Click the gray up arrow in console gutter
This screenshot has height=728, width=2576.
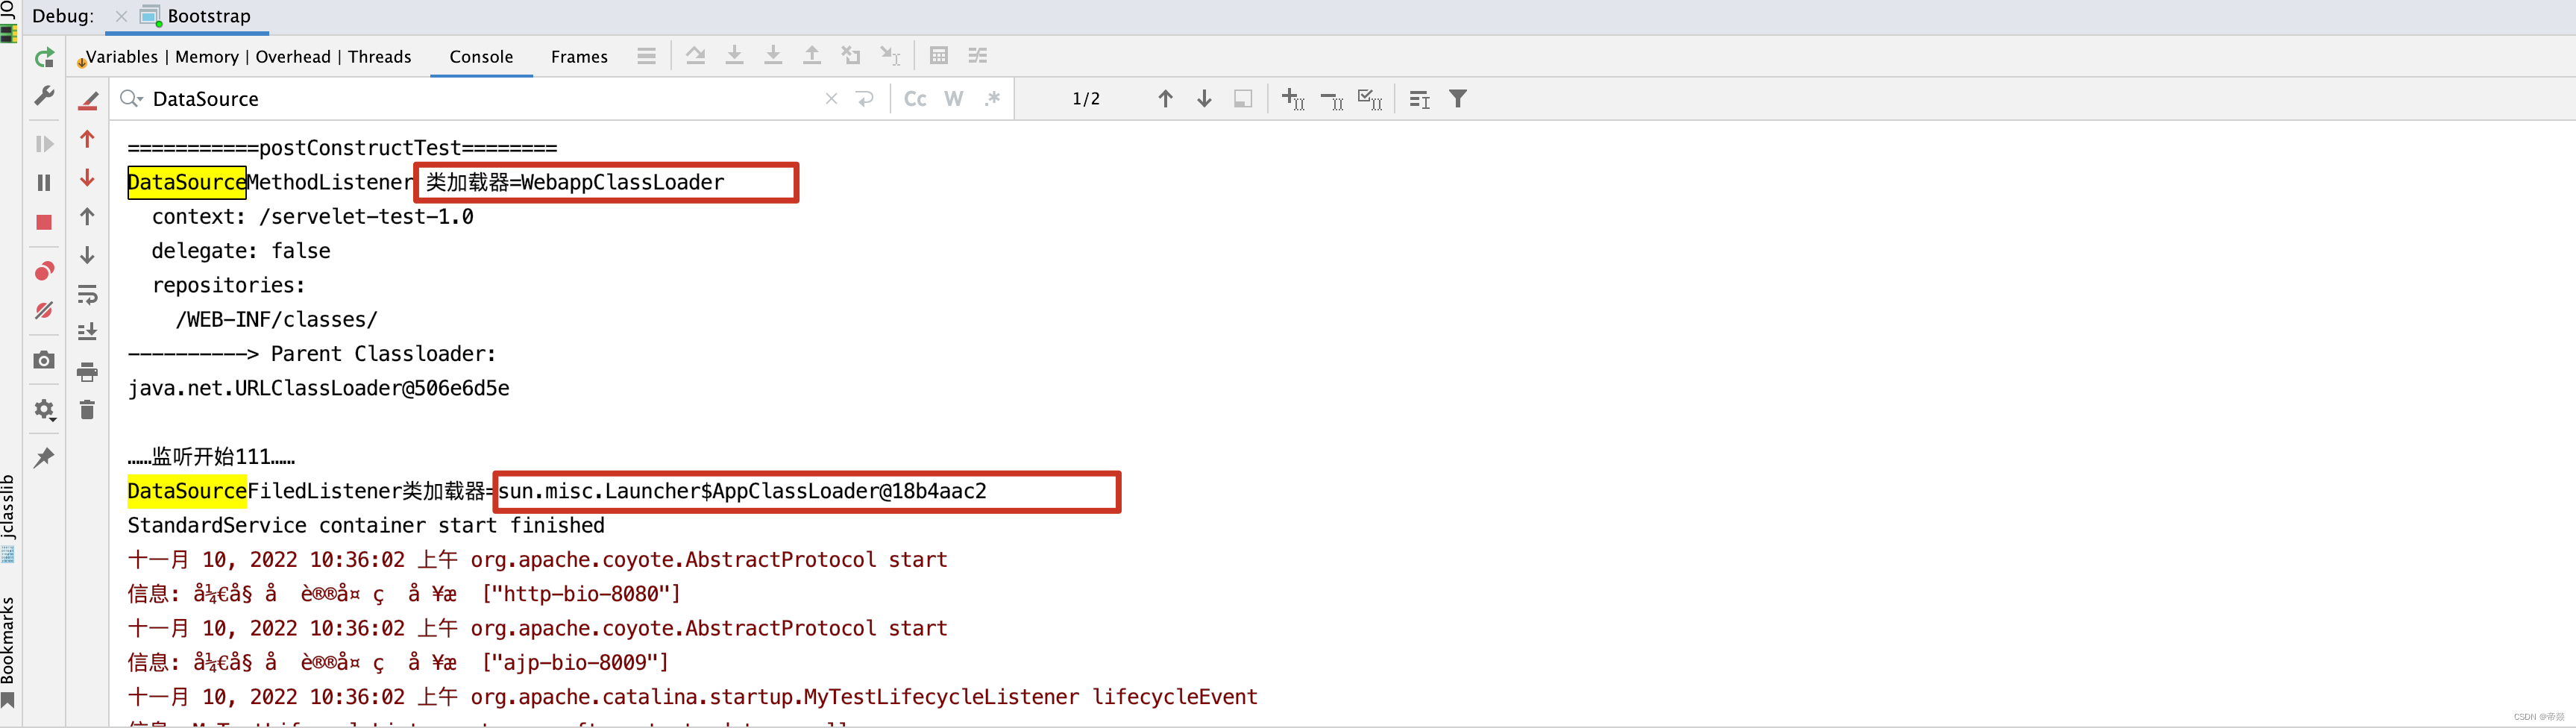(x=88, y=216)
